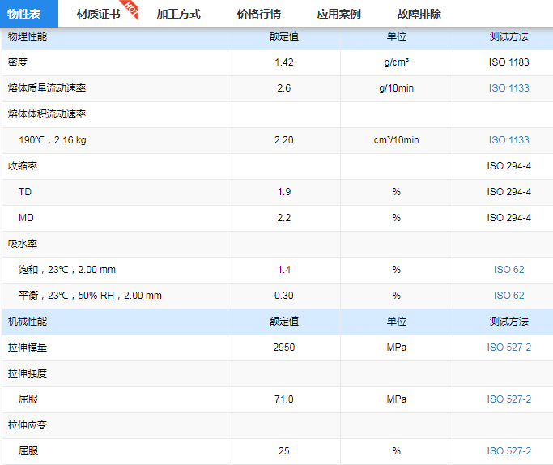
Task: Switch to the 故障排除 tab
Action: tap(419, 14)
